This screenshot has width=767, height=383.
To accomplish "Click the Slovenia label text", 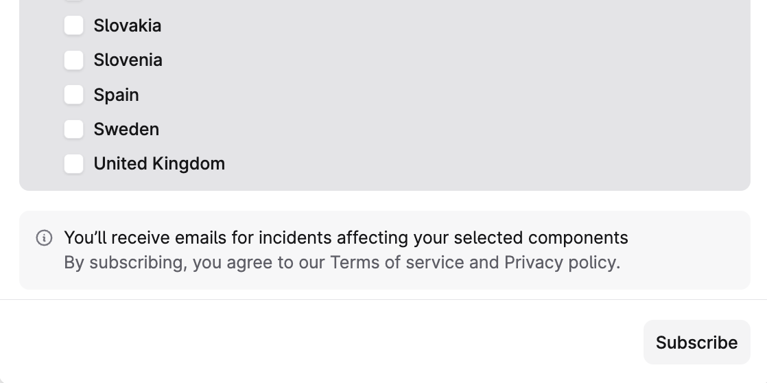I will pos(128,60).
